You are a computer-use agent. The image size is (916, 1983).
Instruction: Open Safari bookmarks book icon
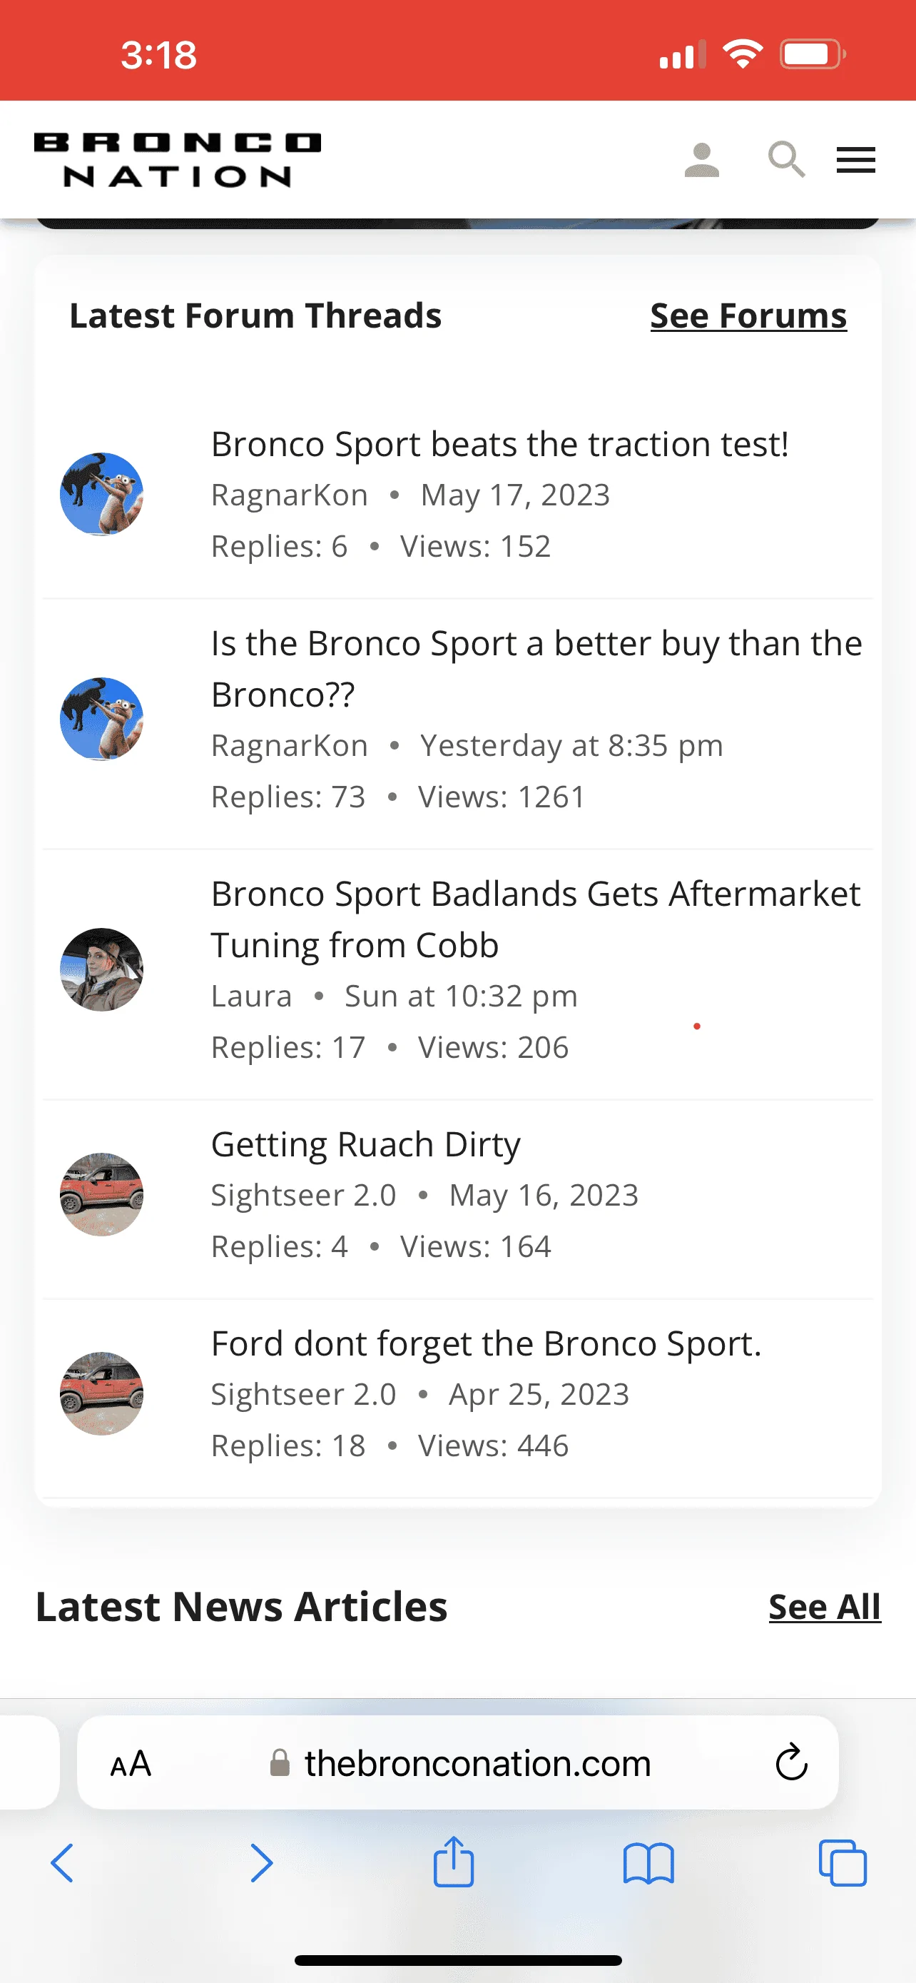pyautogui.click(x=648, y=1864)
